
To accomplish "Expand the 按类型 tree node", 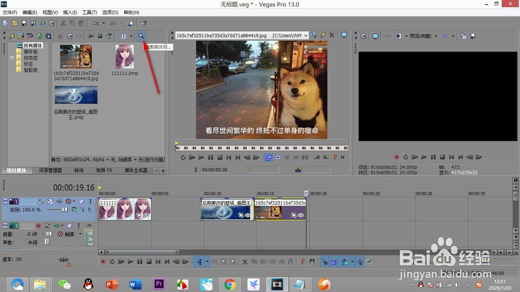I will point(12,58).
